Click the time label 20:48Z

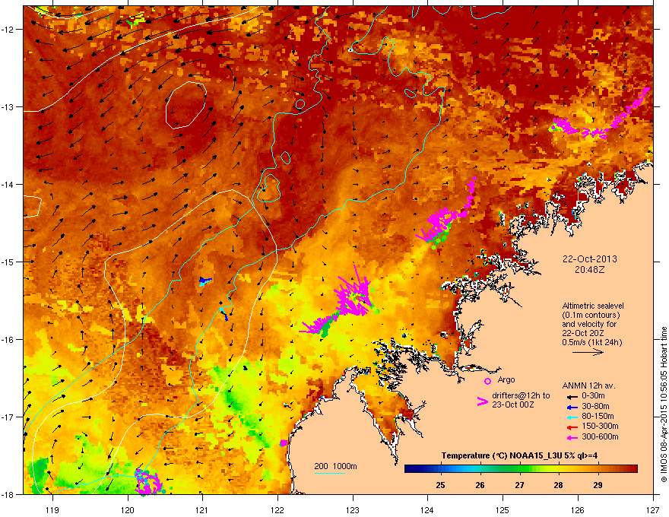pyautogui.click(x=590, y=270)
